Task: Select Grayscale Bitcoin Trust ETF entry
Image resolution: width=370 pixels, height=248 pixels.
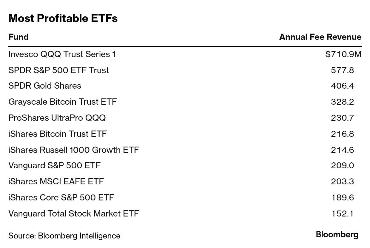Action: click(x=62, y=102)
